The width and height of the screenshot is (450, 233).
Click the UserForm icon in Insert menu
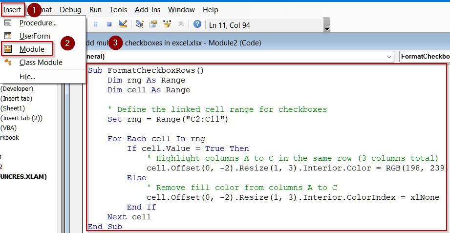[8, 36]
